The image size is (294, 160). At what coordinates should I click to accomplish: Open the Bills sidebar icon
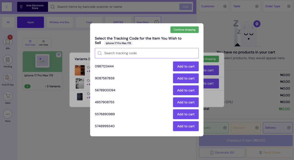(x=8, y=42)
